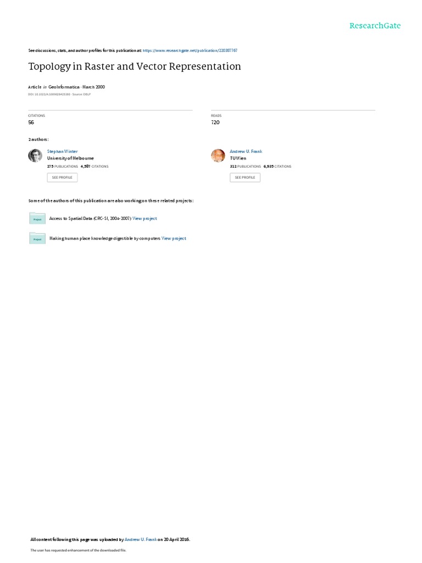Click TU Wien affiliation text
This screenshot has width=422, height=563.
point(238,158)
